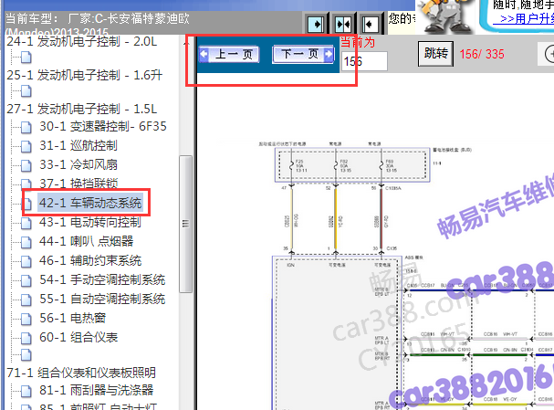The image size is (554, 410).
Task: Open 55-1 自动空调控制系统 entry
Action: click(102, 299)
